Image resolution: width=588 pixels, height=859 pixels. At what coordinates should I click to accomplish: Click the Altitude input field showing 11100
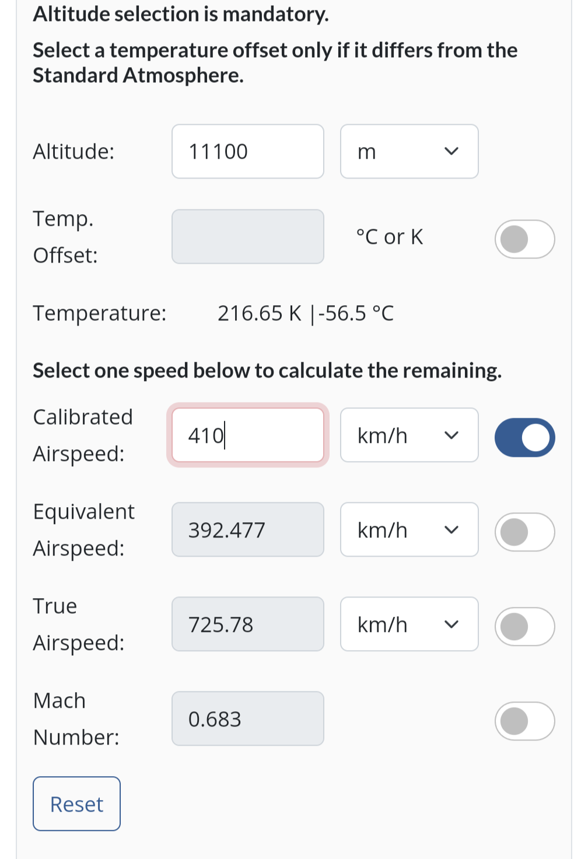coord(248,151)
